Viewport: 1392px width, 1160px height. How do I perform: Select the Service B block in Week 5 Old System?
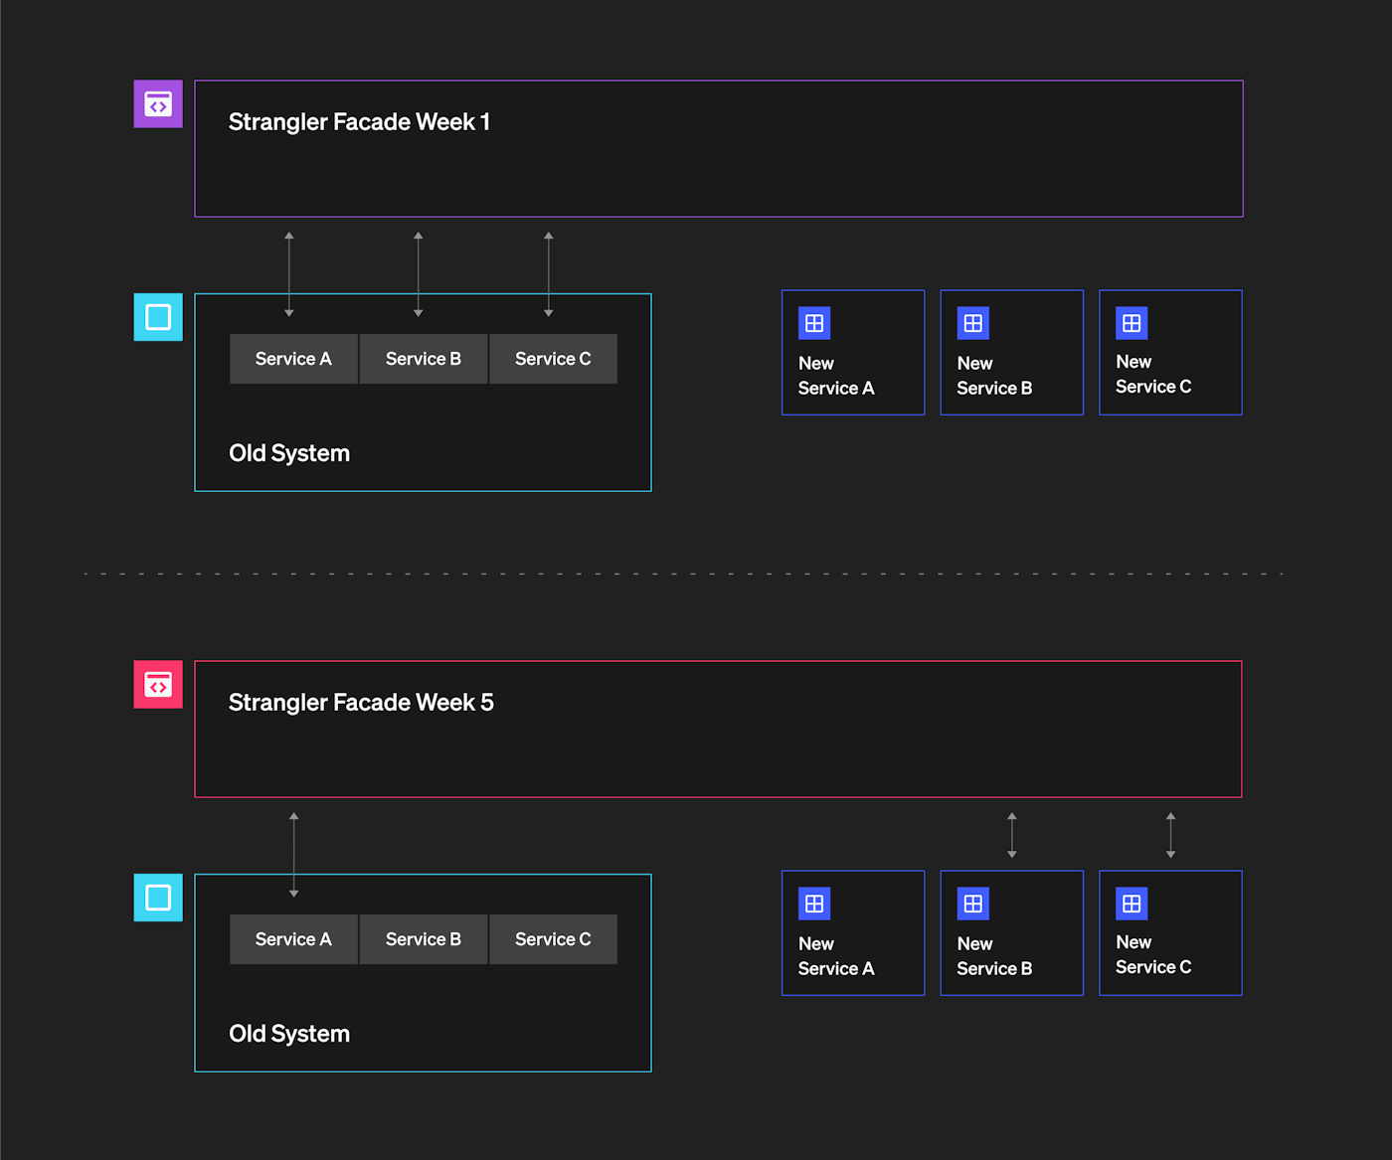point(424,939)
